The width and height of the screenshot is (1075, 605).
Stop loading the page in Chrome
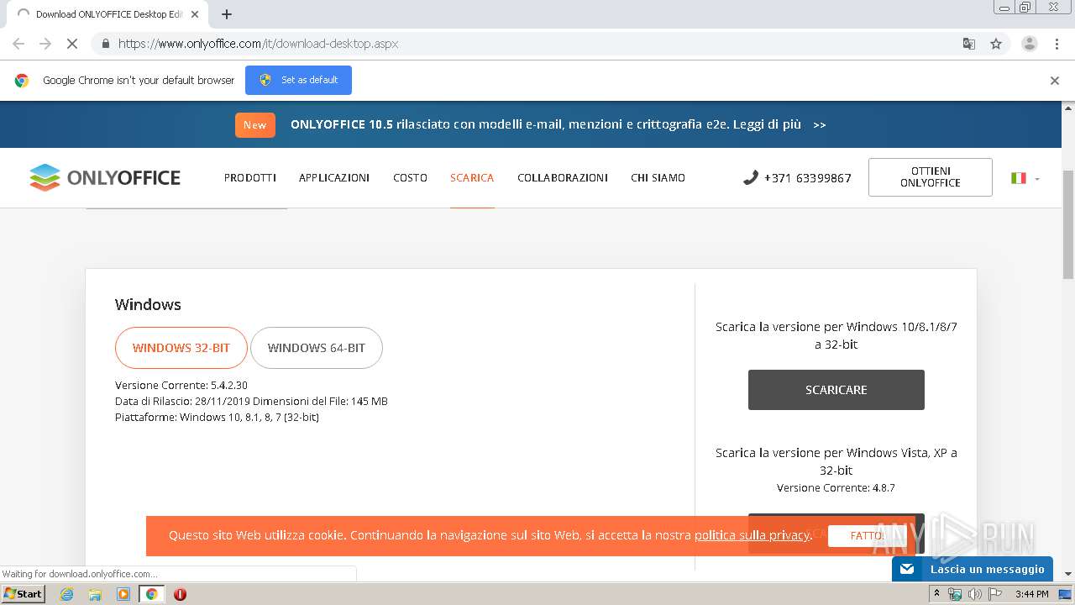point(72,44)
